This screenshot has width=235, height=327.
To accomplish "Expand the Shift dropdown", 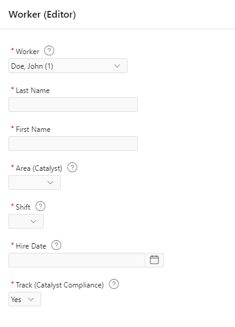I will 26,221.
